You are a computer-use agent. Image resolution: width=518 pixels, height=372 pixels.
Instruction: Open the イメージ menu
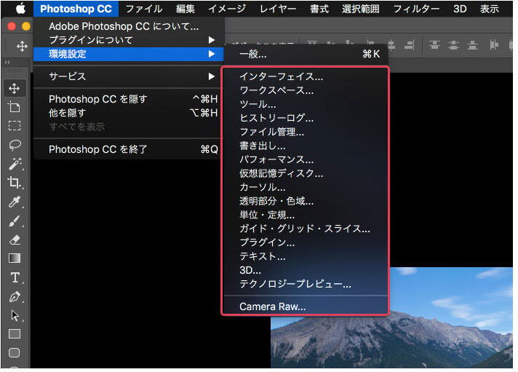coord(227,9)
